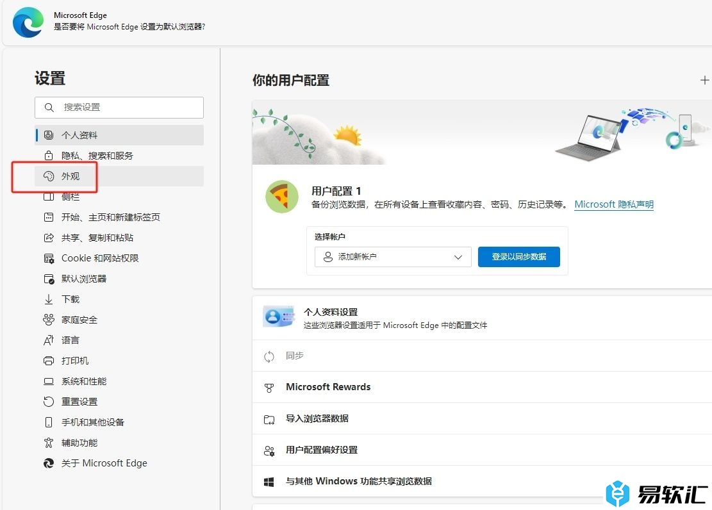Select 语言 in sidebar
Image resolution: width=712 pixels, height=510 pixels.
(x=119, y=340)
